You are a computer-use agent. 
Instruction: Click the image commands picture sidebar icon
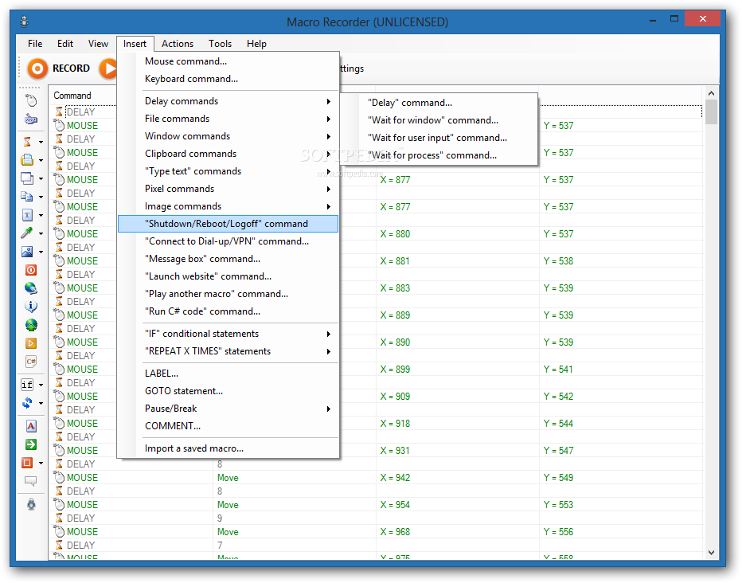click(27, 251)
